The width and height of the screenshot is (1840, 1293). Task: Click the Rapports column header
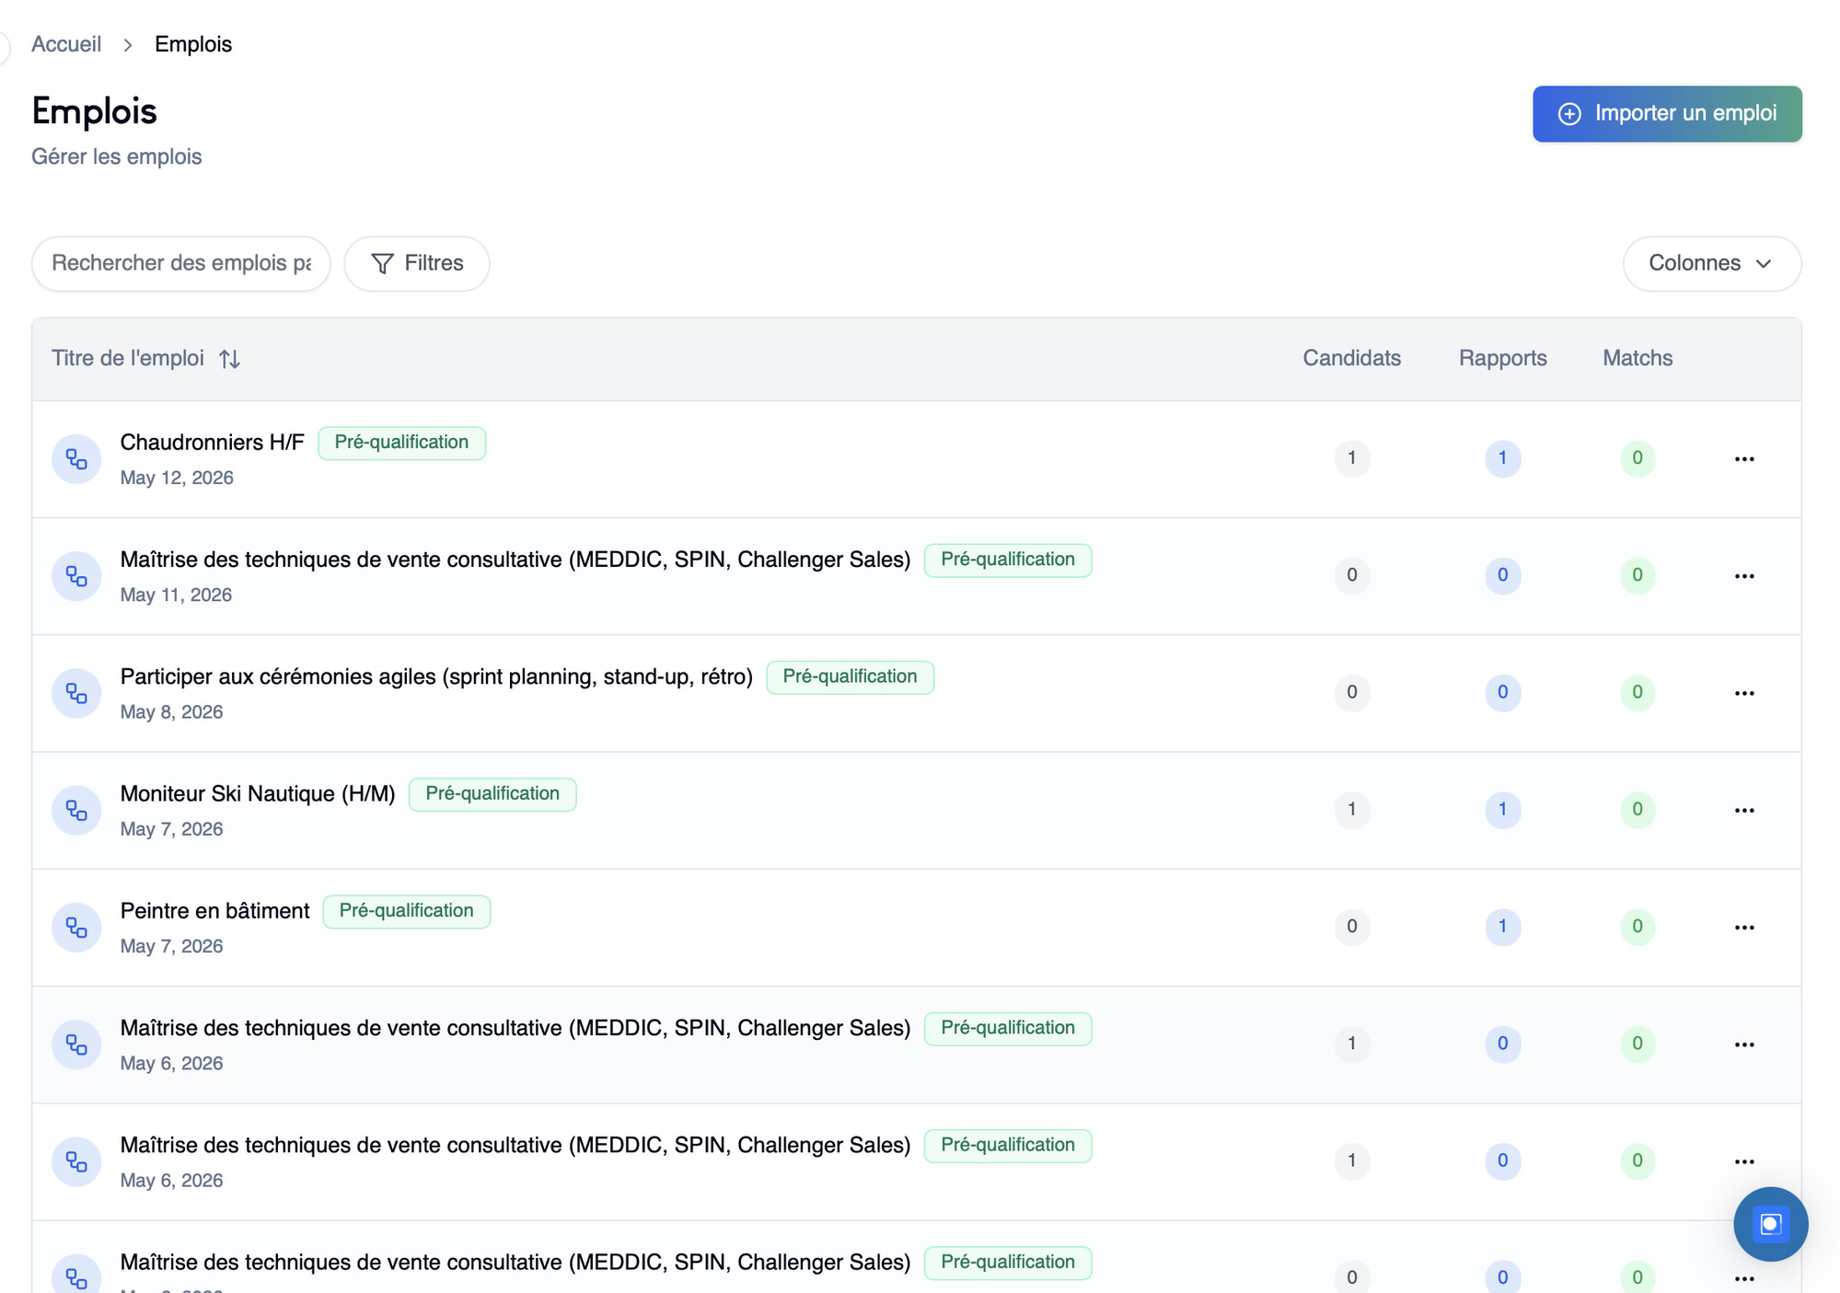[1502, 358]
